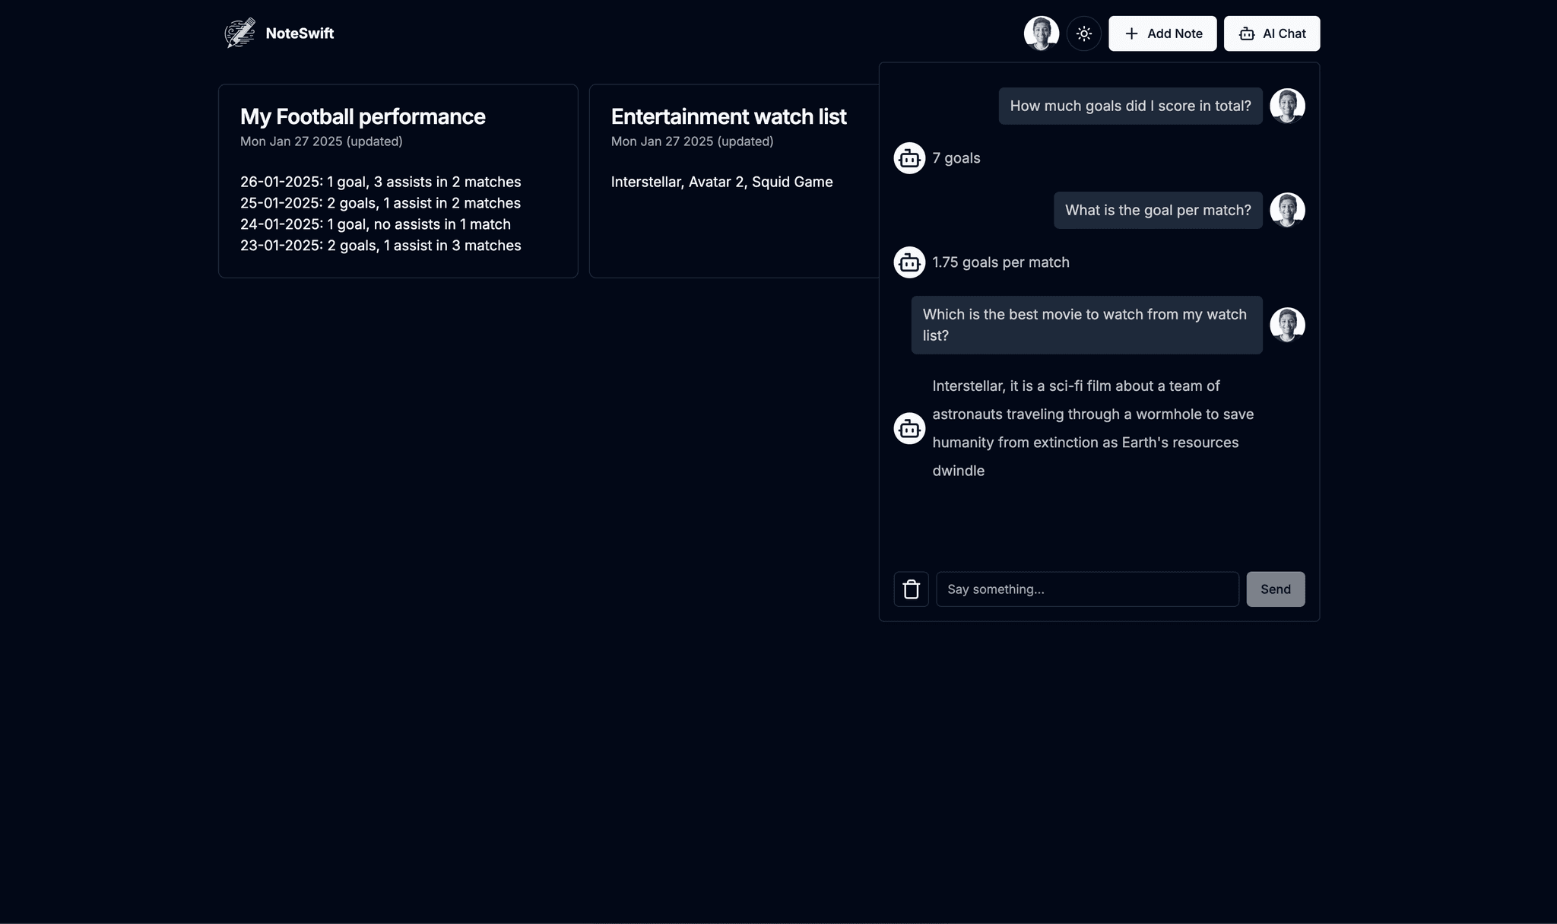
Task: Click the bot icon beside '7 goals'
Action: pos(909,158)
